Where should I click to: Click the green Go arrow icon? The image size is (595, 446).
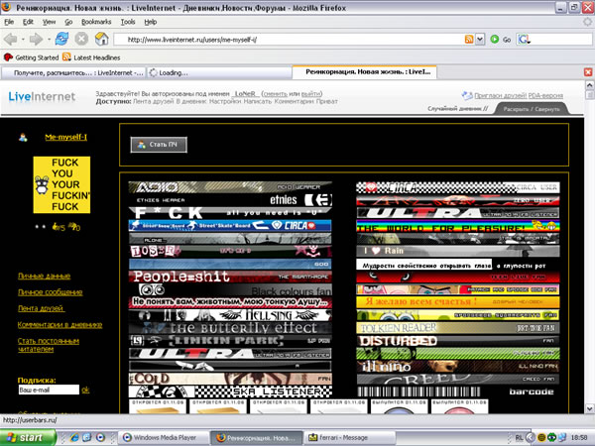495,39
